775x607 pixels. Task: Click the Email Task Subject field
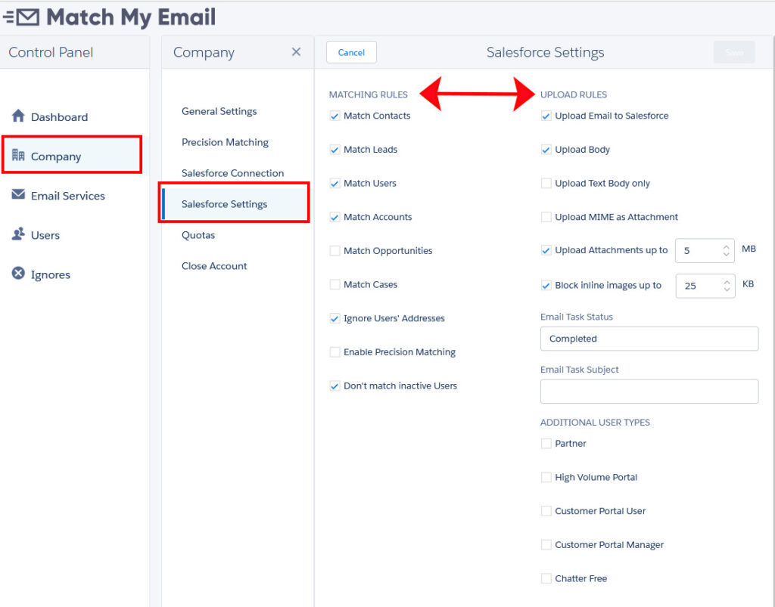[649, 392]
